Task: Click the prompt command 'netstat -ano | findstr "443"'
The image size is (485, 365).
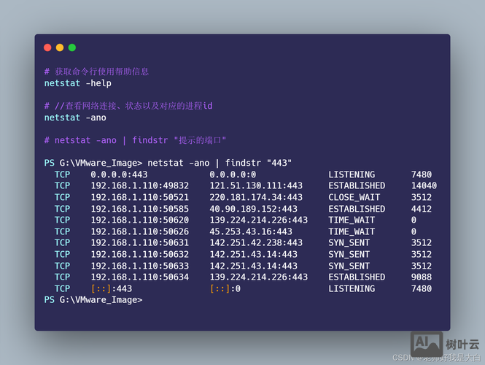Action: point(220,163)
